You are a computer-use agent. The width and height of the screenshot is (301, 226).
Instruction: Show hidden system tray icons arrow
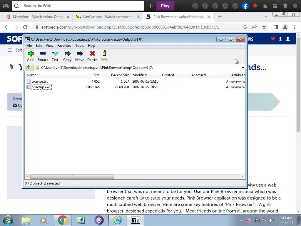click(241, 220)
